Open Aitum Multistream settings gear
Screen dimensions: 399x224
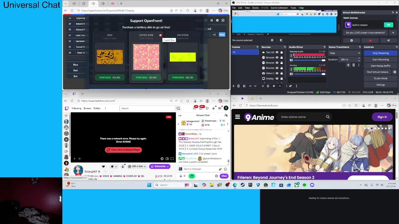tap(352, 40)
